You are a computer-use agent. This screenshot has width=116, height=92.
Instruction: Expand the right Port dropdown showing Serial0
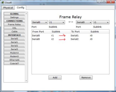click(x=84, y=22)
